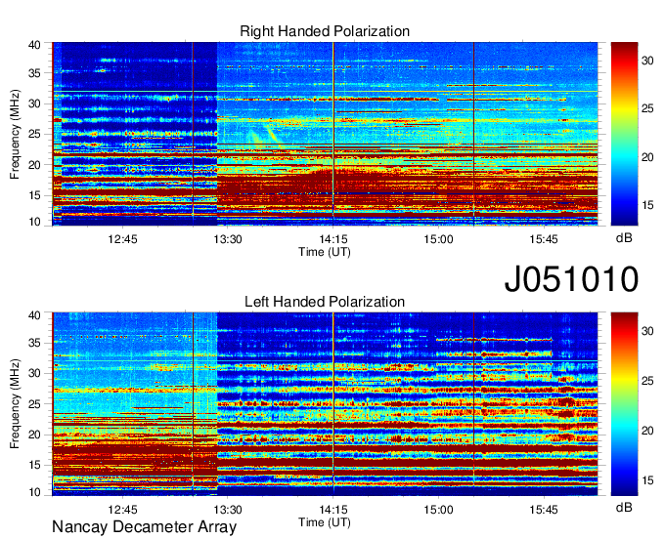This screenshot has height=539, width=665.
Task: Click the "30" value on upper color bar
Action: pyautogui.click(x=647, y=61)
